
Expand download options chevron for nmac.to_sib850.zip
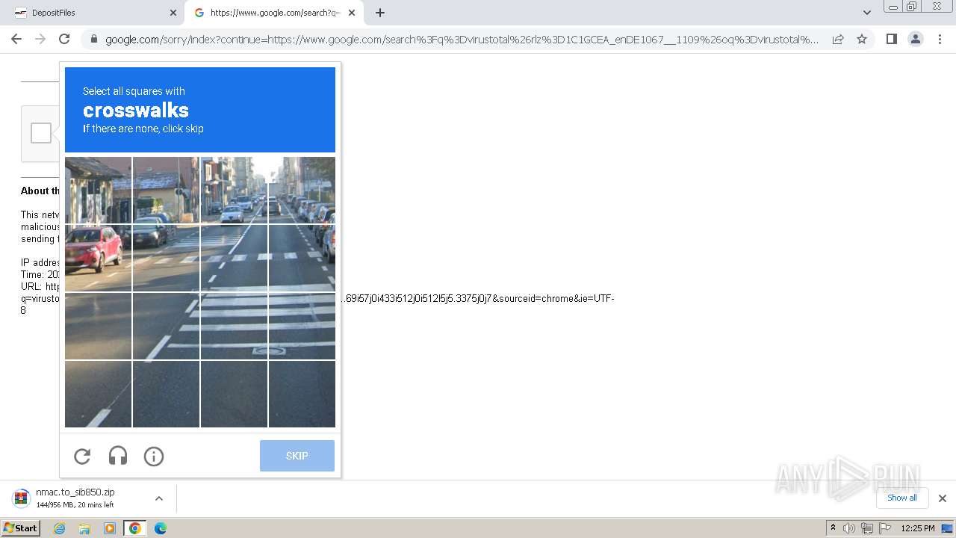point(159,498)
